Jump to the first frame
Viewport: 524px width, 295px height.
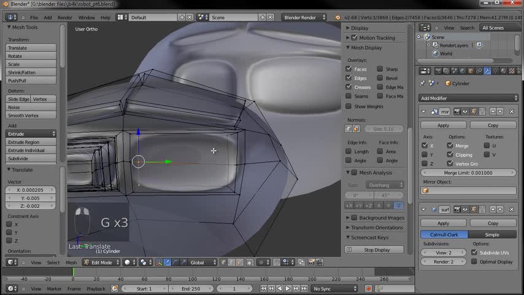click(263, 289)
